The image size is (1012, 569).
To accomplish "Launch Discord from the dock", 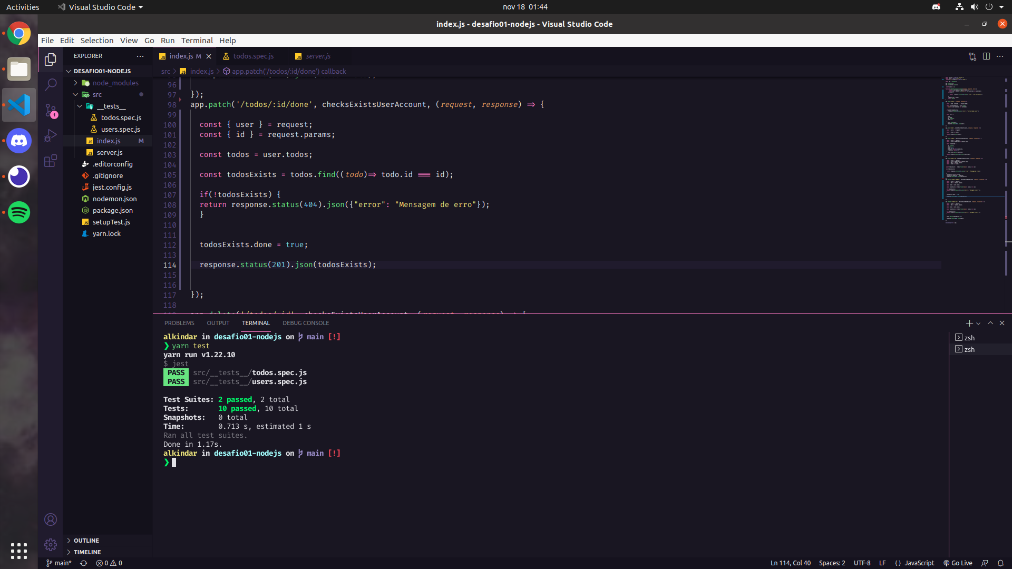I will point(18,141).
